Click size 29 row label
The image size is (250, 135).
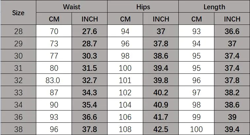[18, 43]
